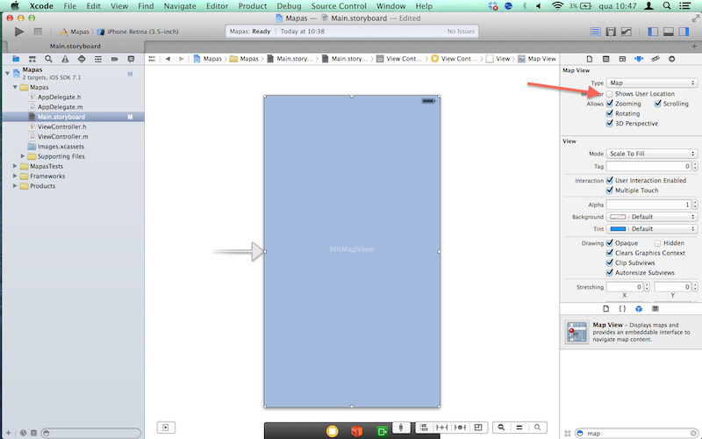
Task: Switch to Assistant editor
Action: point(611,32)
